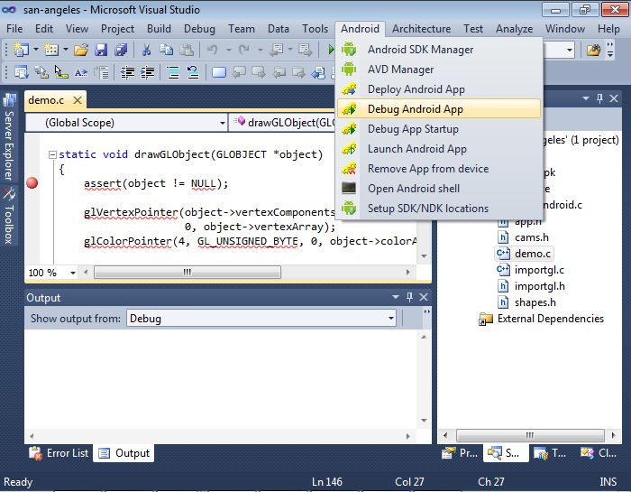631x492 pixels.
Task: Click the Increase Indent icon
Action: tap(147, 72)
